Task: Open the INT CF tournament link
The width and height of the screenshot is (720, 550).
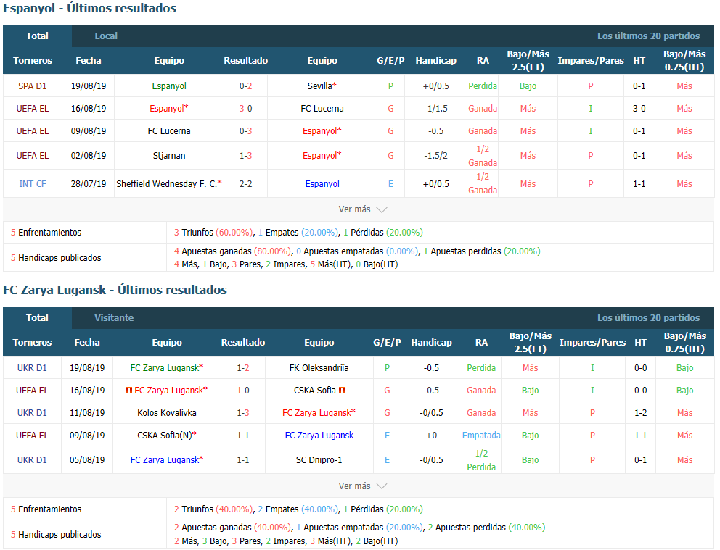Action: (x=32, y=184)
